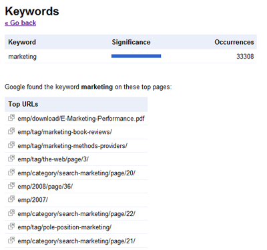
Task: Open external icon for marketing-methods-providers tag
Action: 11,145
